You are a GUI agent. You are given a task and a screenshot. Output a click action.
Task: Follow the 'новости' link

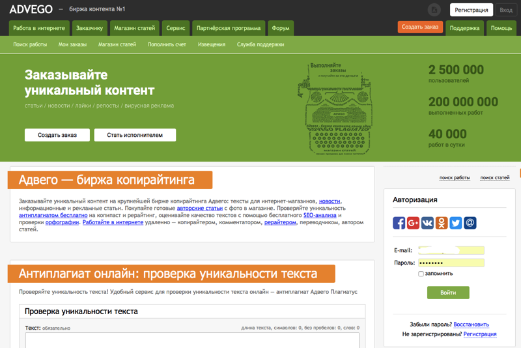click(x=330, y=201)
